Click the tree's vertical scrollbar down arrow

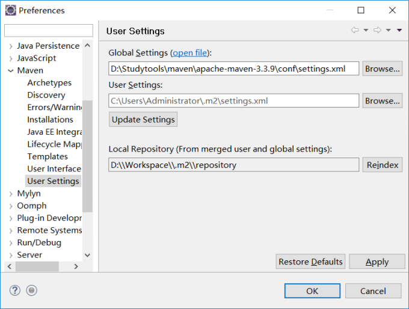tap(88, 255)
